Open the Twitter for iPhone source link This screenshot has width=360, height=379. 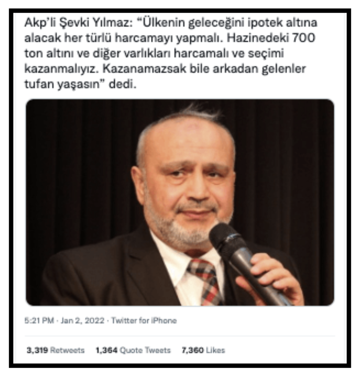(144, 321)
